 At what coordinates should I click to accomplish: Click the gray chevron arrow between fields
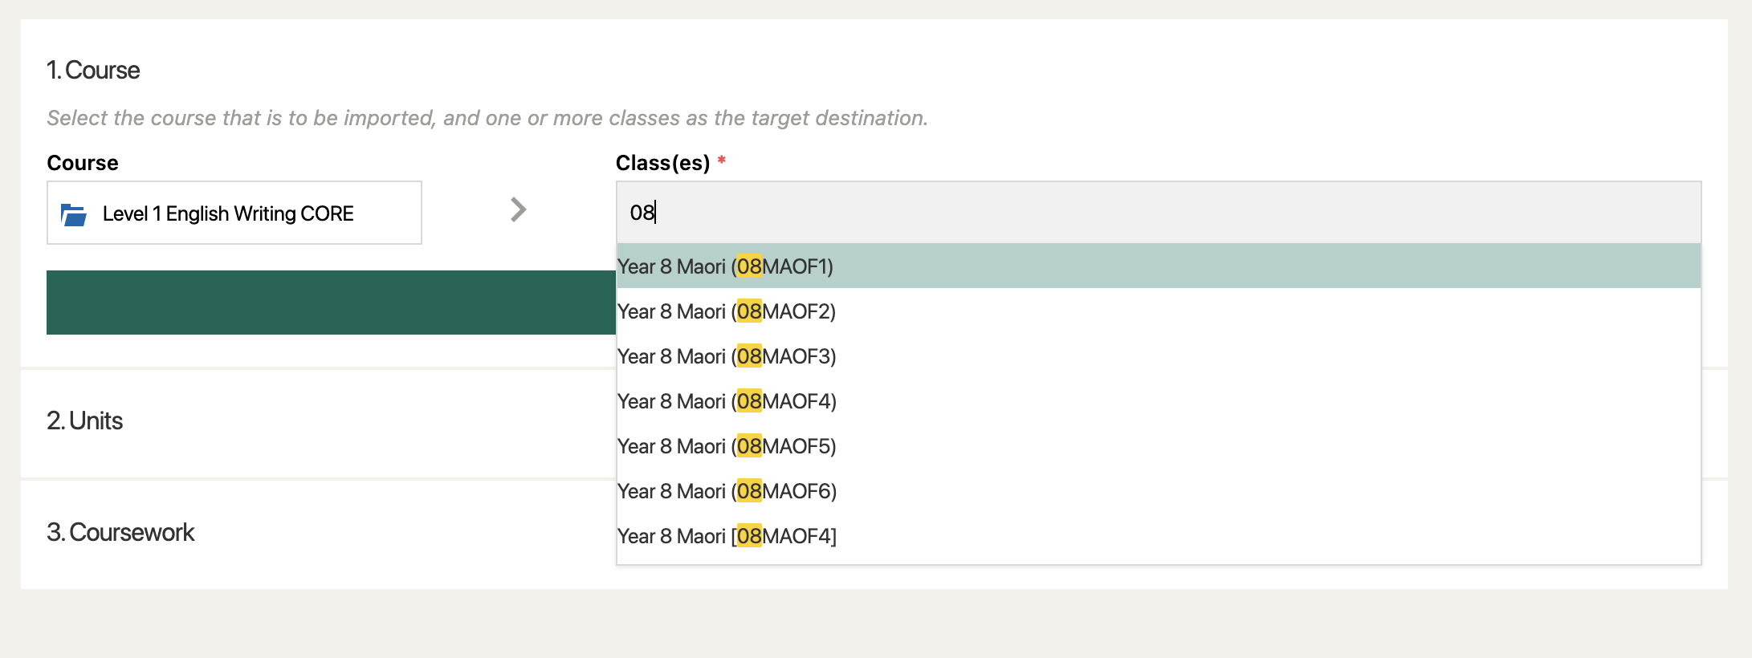519,210
